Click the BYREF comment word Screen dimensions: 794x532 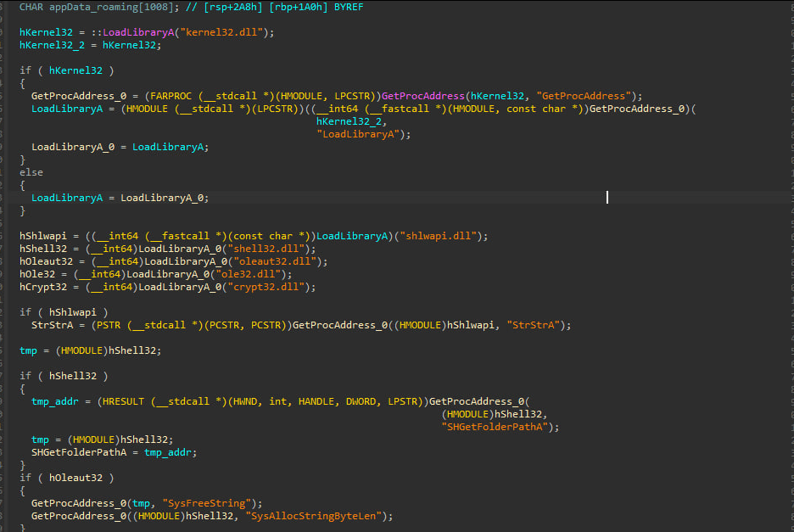pos(349,7)
